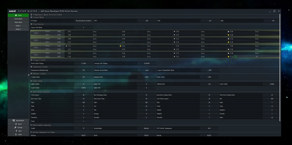
Task: Click the C 32 core speed bar
Action: [x=257, y=57]
